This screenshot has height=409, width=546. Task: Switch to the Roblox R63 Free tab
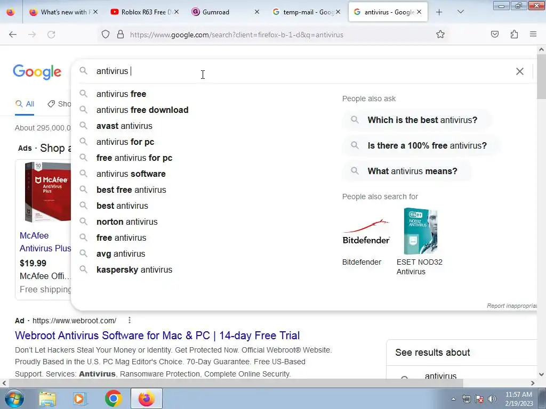(145, 12)
